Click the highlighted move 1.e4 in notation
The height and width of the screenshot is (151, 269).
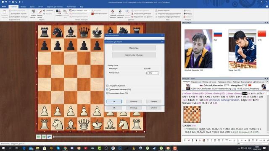[245, 94]
